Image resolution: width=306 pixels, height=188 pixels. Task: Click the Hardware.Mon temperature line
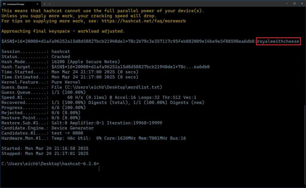94,138
